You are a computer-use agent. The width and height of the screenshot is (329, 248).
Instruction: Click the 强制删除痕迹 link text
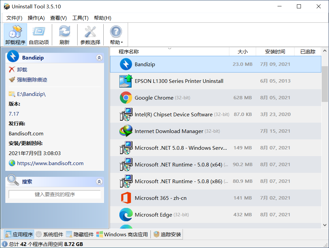coord(32,80)
